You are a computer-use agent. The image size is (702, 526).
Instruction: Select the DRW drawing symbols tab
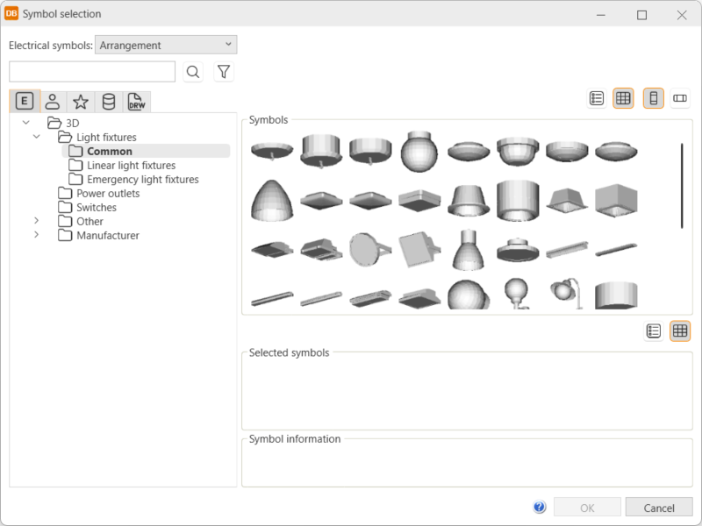point(137,102)
